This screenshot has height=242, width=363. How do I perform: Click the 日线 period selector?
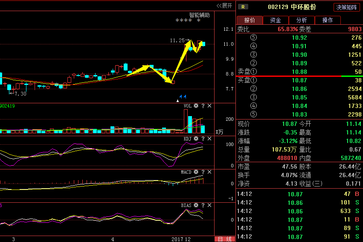(224, 239)
